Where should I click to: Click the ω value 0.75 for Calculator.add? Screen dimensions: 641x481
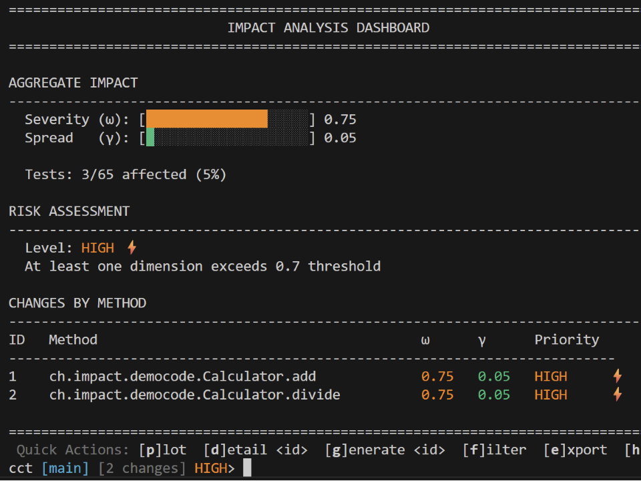click(437, 376)
